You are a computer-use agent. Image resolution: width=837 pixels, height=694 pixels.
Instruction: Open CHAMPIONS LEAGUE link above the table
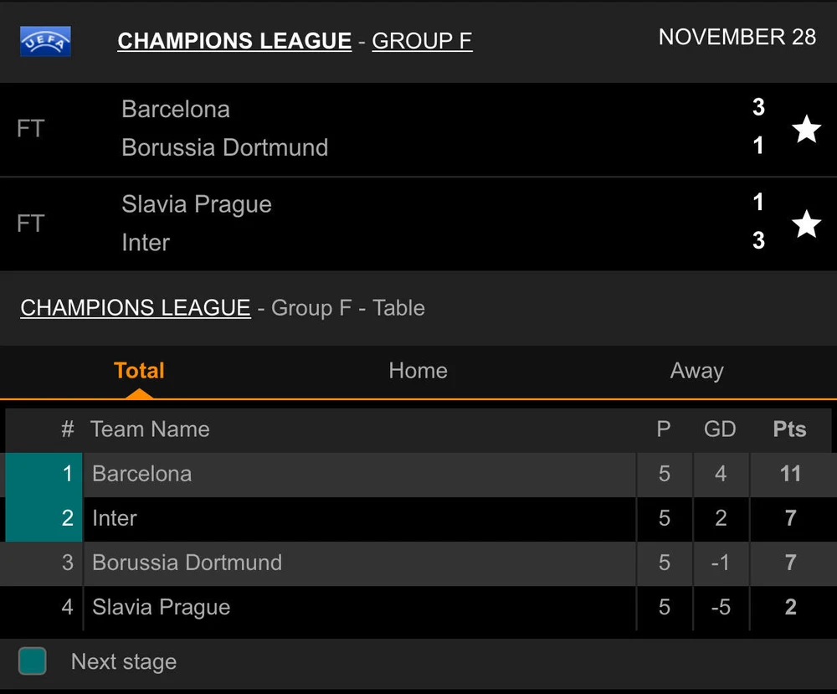point(136,308)
